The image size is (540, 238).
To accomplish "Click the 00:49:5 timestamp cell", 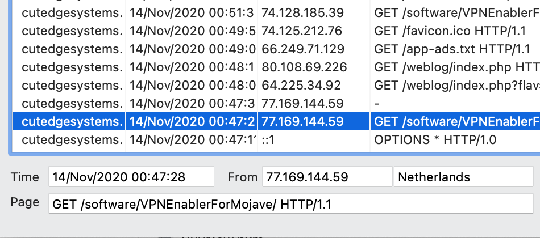I will [x=192, y=31].
